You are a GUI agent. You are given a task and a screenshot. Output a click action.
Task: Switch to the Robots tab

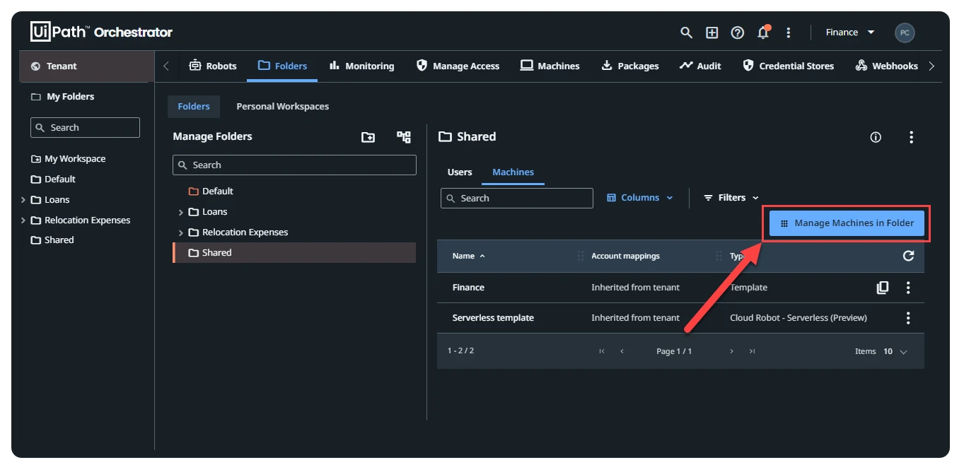pos(212,66)
